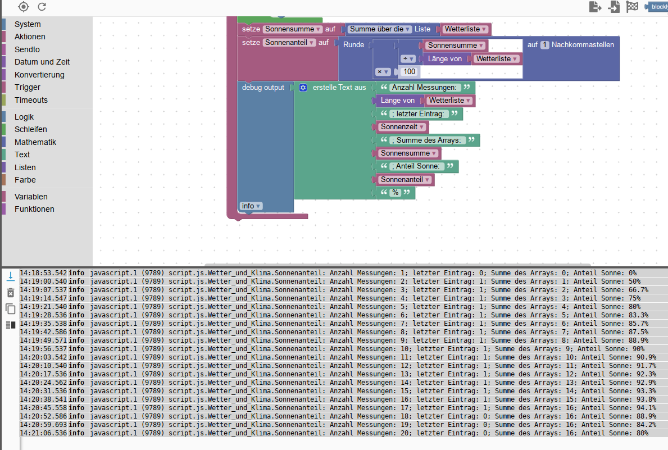This screenshot has height=450, width=668.
Task: Open the gear settings on 'erstelle Text aus' block
Action: point(303,87)
